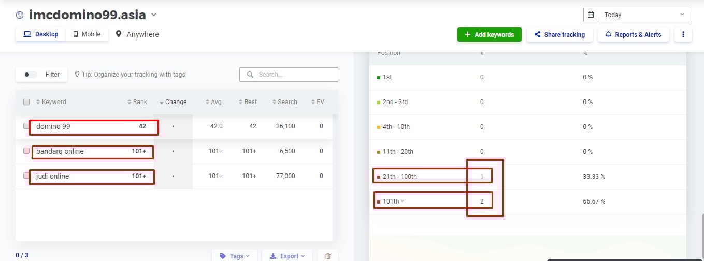Expand the domain selector chevron
The width and height of the screenshot is (704, 261).
154,15
